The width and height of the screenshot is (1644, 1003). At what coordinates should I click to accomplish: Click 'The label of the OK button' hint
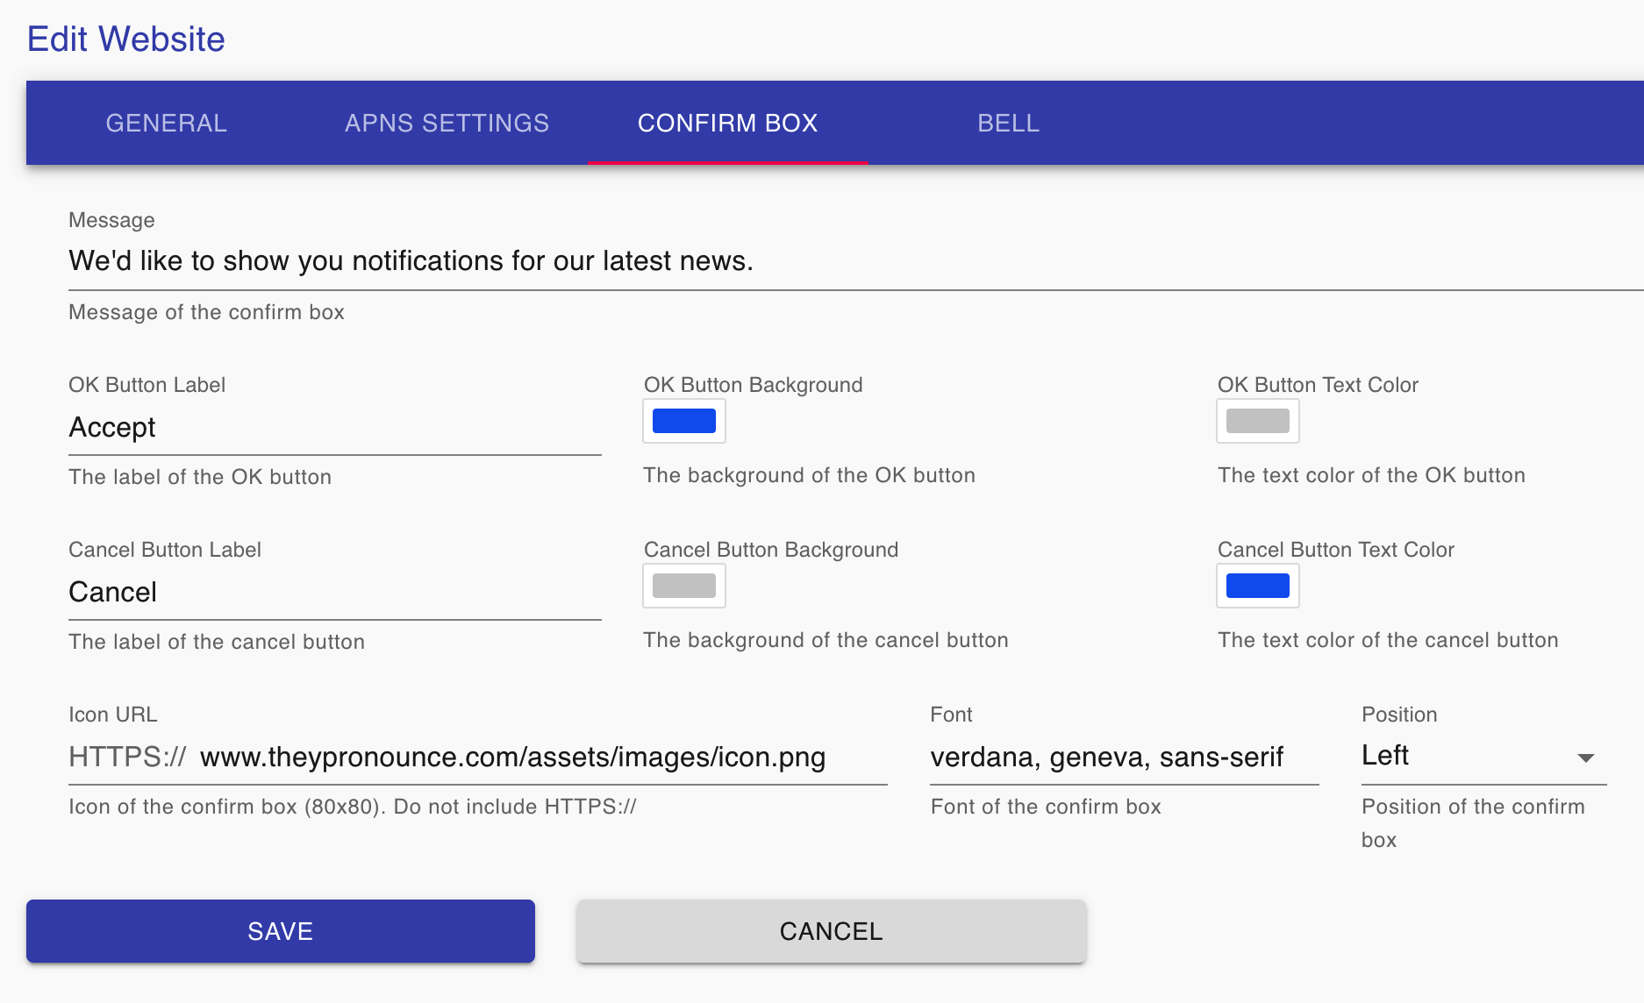point(200,477)
